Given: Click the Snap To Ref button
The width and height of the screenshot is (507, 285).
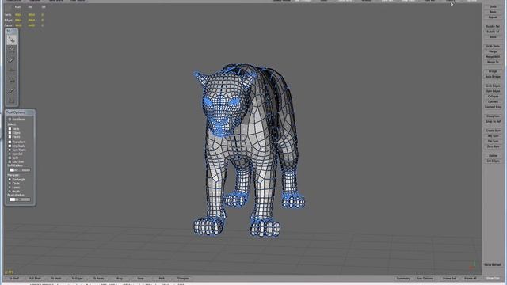Looking at the screenshot, I should (493, 121).
